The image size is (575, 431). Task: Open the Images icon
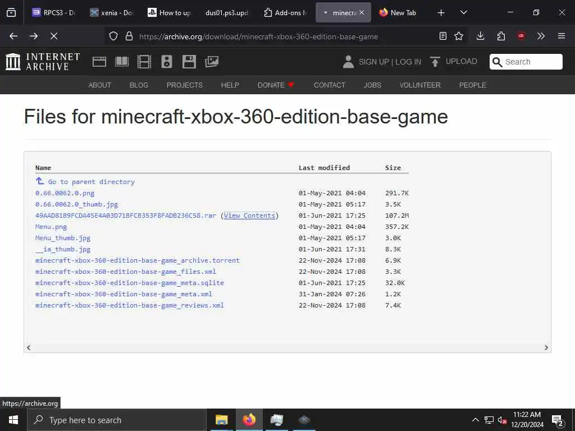(212, 62)
